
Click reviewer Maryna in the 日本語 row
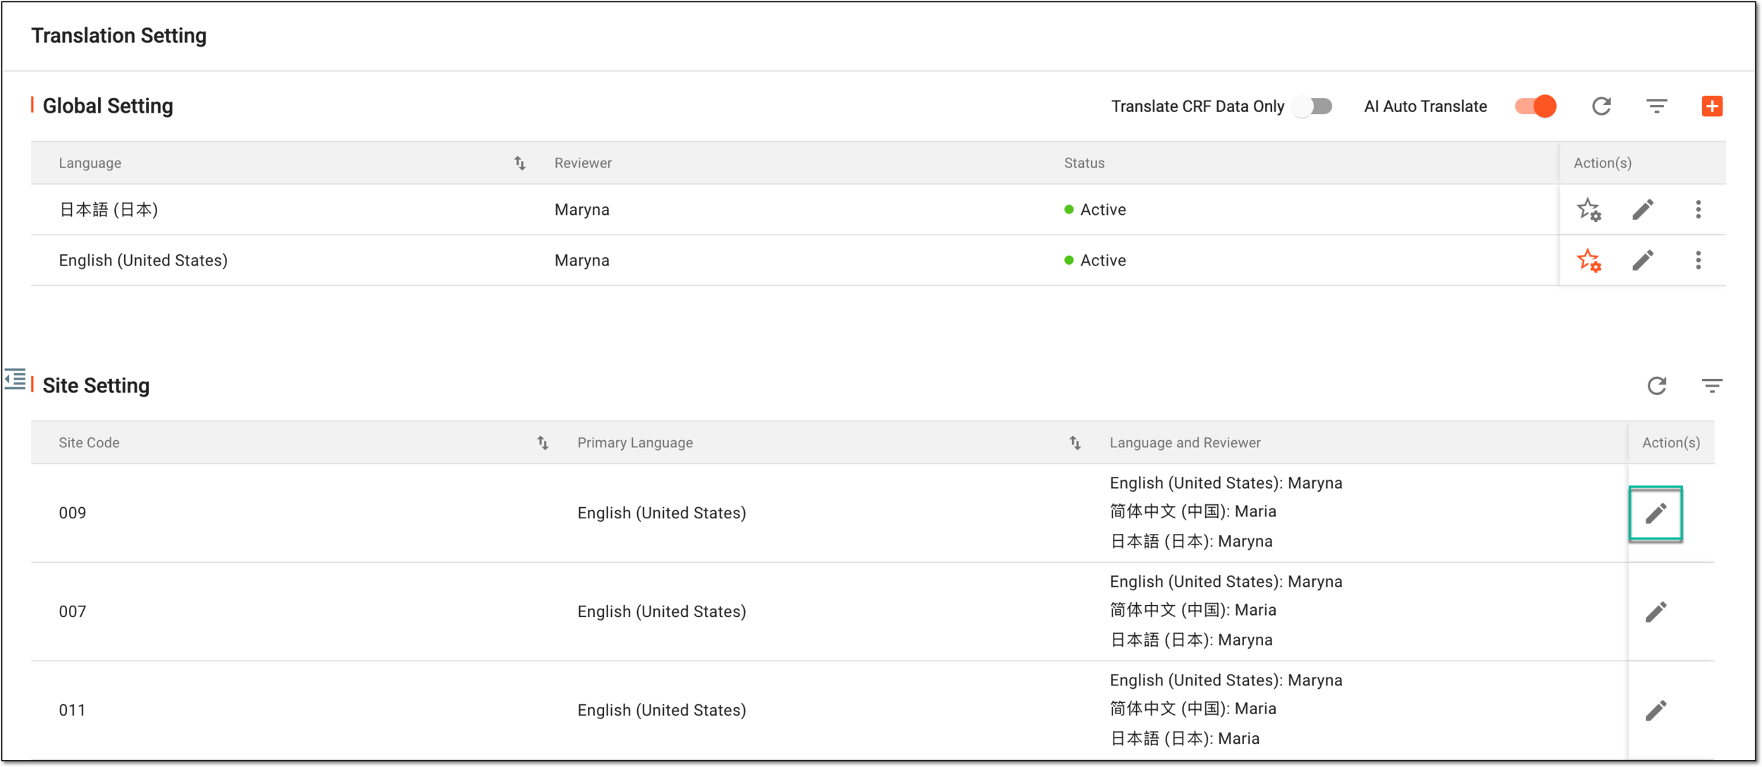[x=581, y=210]
